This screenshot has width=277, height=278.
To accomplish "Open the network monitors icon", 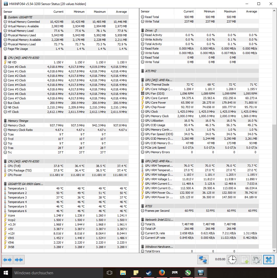I will tap(203, 260).
